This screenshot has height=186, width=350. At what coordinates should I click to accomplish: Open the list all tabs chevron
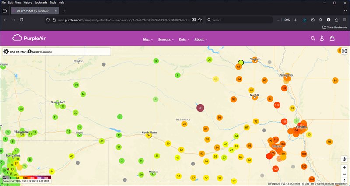[x=345, y=11]
